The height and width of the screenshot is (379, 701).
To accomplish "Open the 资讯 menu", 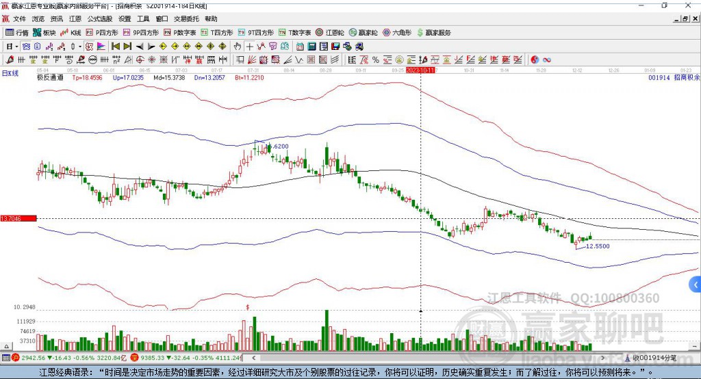I will [56, 18].
